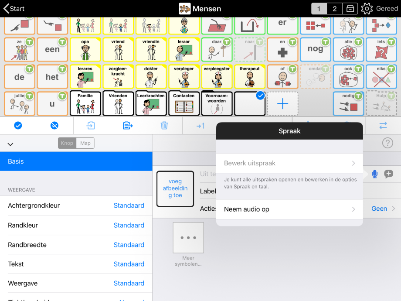The image size is (401, 301).
Task: Change Achtergrondkleur value
Action: coord(129,205)
